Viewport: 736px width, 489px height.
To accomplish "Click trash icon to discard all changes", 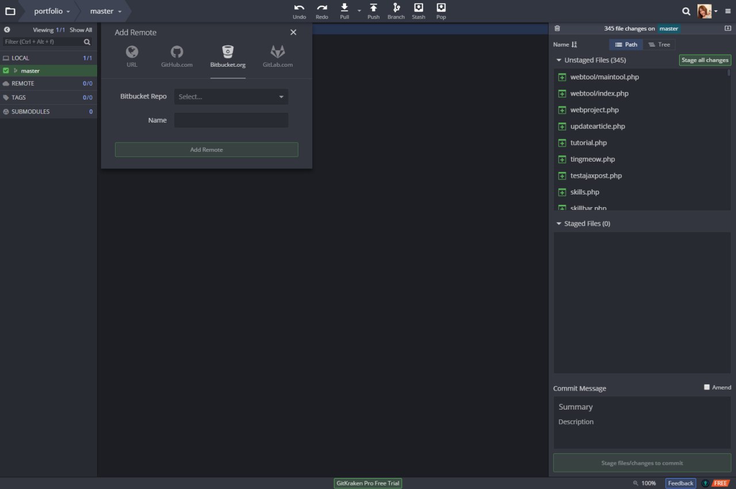I will coord(557,29).
